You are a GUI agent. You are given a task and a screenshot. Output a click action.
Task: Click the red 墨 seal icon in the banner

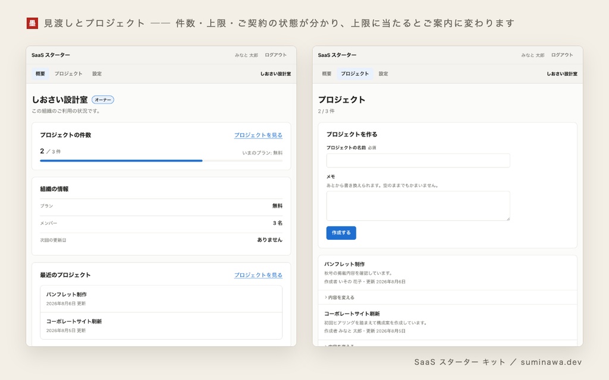tap(32, 23)
